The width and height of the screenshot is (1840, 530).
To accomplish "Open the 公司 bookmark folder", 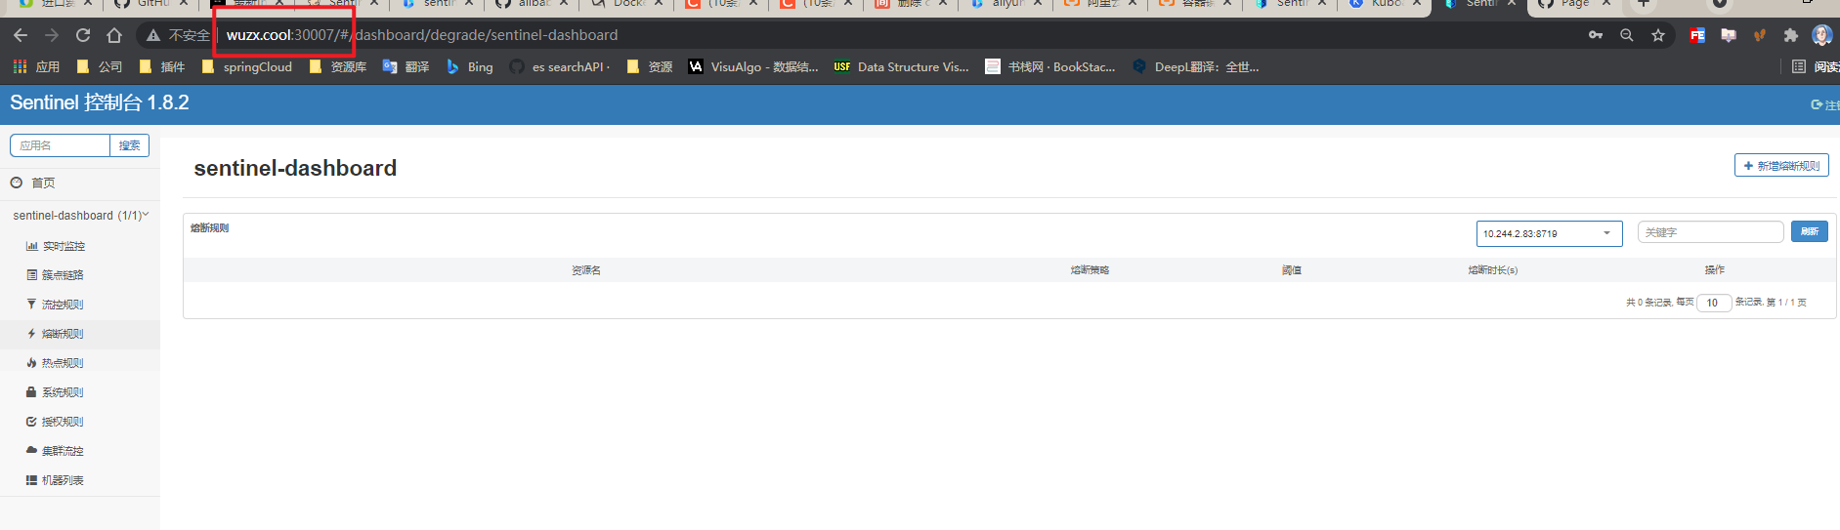I will click(100, 66).
